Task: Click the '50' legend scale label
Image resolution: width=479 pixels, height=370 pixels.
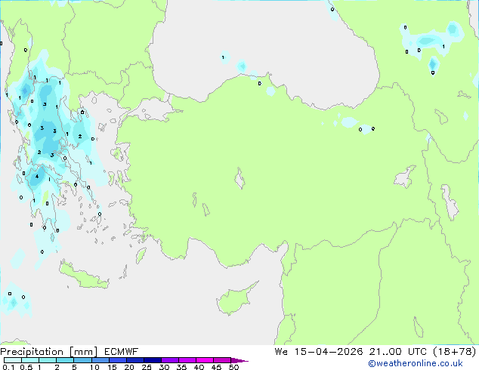Action: pyautogui.click(x=233, y=367)
